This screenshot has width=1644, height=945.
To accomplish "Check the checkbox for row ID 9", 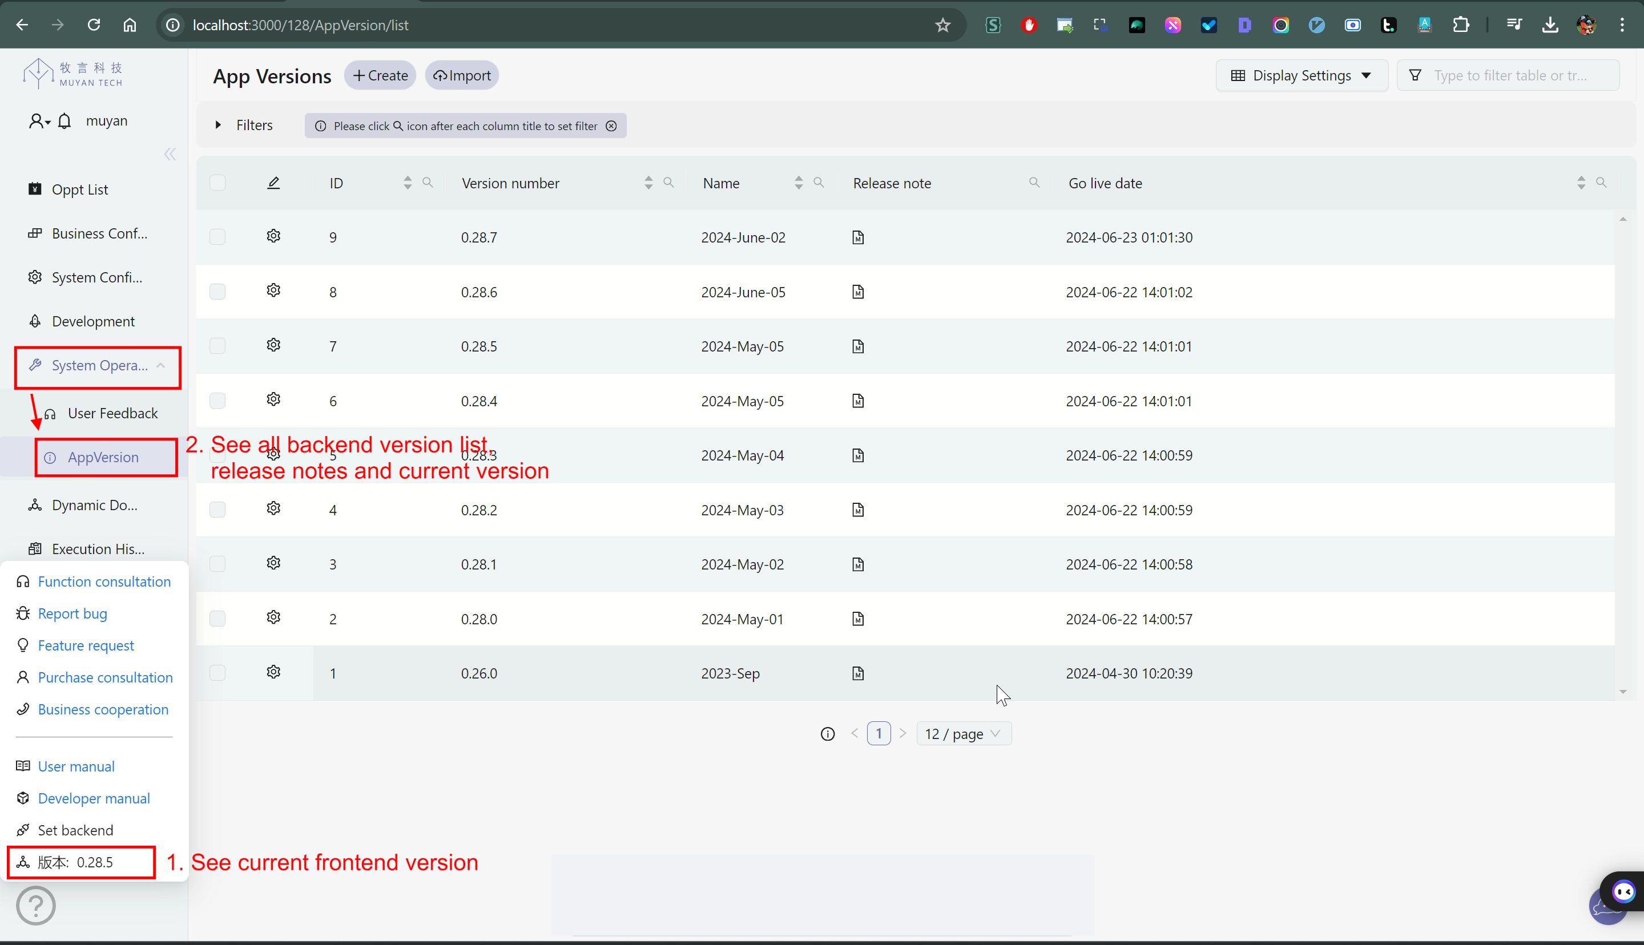I will 217,237.
